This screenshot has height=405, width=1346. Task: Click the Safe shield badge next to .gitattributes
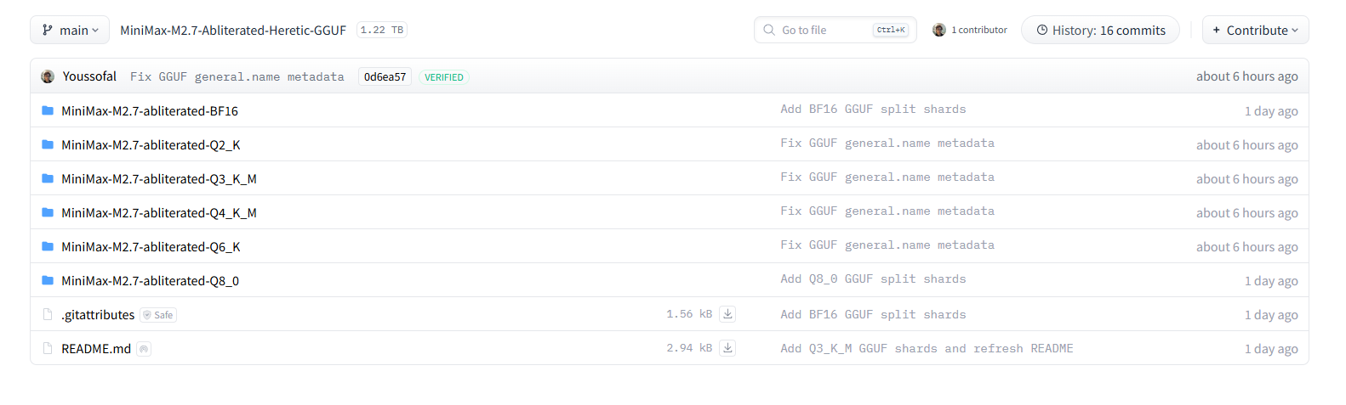[158, 315]
